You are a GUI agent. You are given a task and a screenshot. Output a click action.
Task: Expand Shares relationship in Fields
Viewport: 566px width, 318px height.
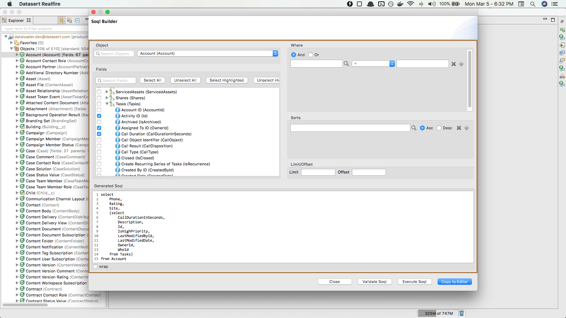click(107, 98)
